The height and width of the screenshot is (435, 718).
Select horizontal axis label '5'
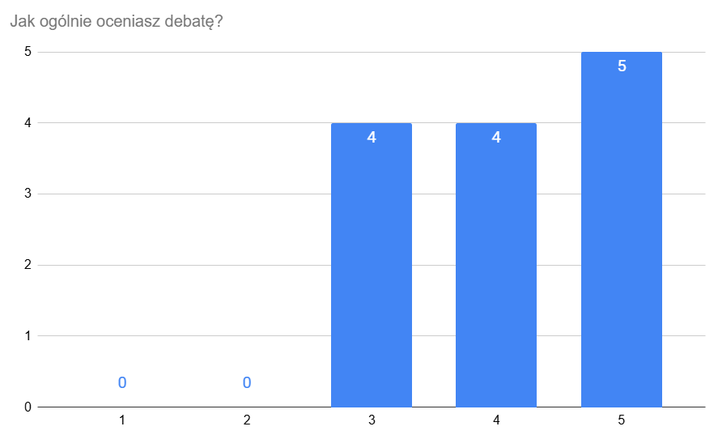pos(622,420)
